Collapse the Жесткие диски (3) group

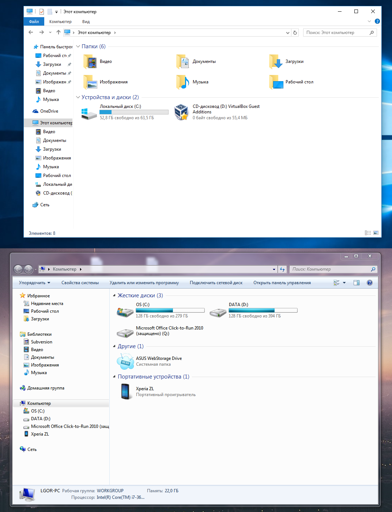[114, 295]
